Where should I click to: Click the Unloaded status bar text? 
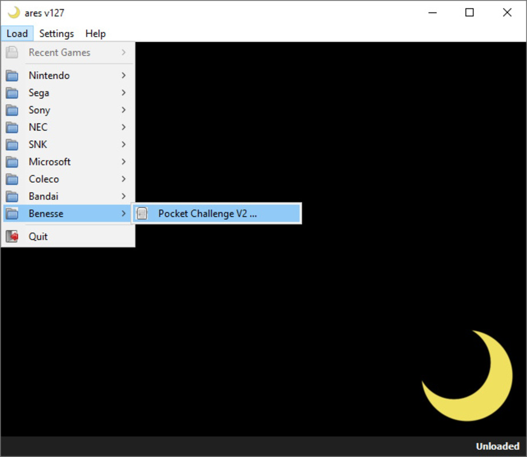click(497, 446)
